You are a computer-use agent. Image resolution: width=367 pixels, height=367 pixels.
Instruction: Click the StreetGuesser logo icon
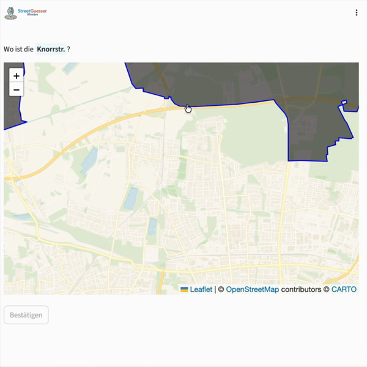pos(11,12)
